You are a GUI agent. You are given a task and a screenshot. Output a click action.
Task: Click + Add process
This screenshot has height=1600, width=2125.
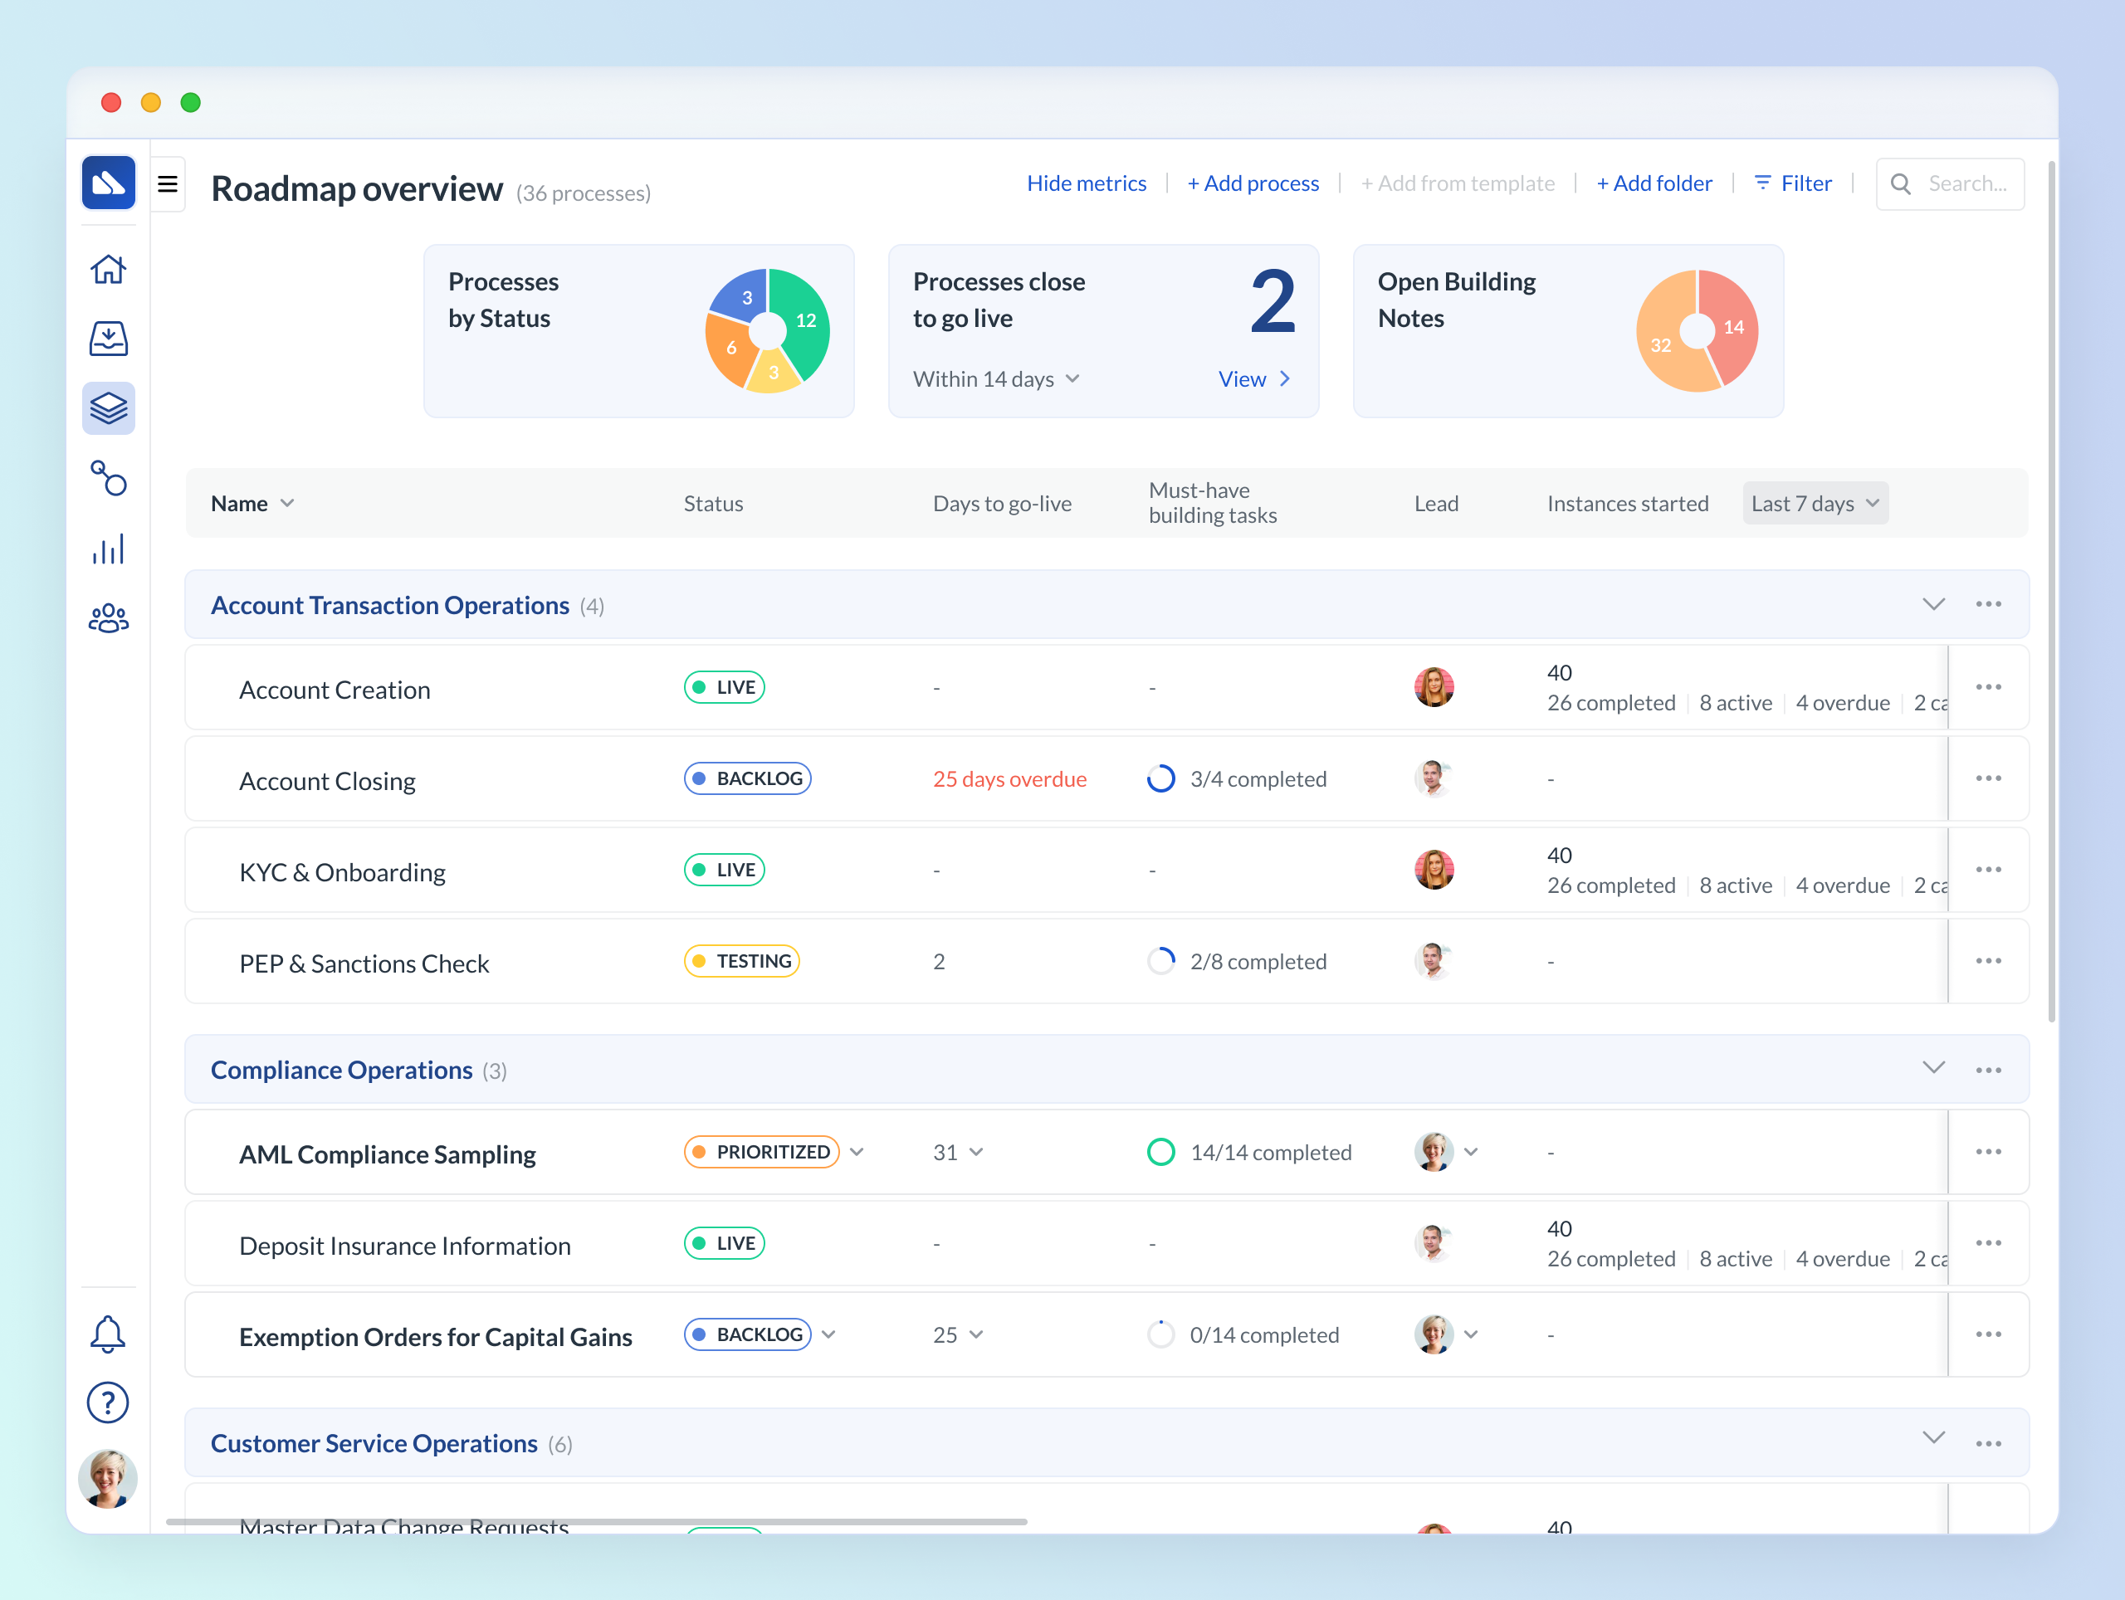pos(1253,183)
